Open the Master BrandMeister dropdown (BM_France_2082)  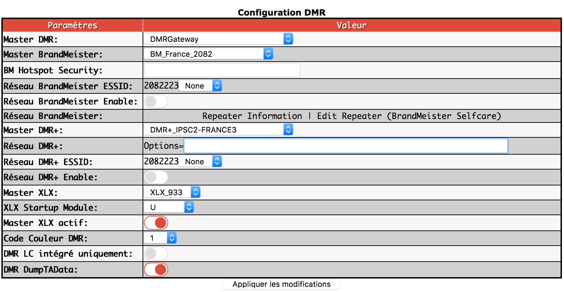click(209, 54)
